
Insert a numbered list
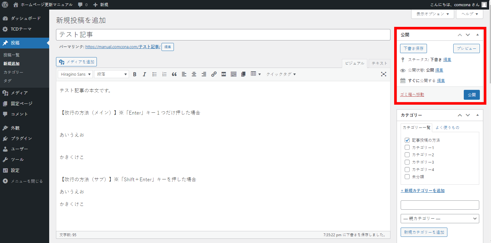coord(164,74)
